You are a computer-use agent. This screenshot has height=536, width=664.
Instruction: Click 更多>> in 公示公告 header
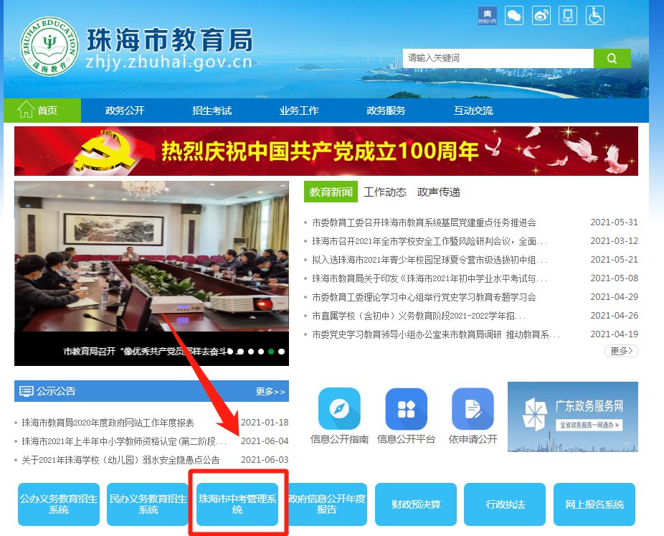pos(270,392)
